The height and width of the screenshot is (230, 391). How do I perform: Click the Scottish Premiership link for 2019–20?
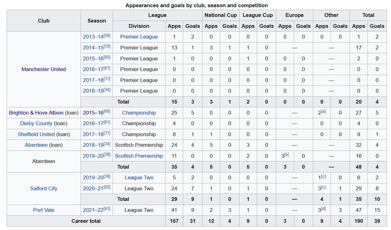coord(139,156)
